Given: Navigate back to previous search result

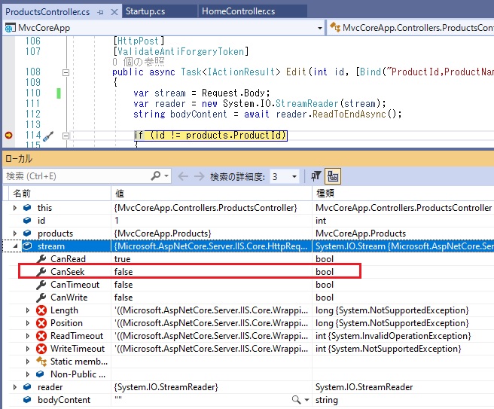Looking at the screenshot, I should coord(182,176).
